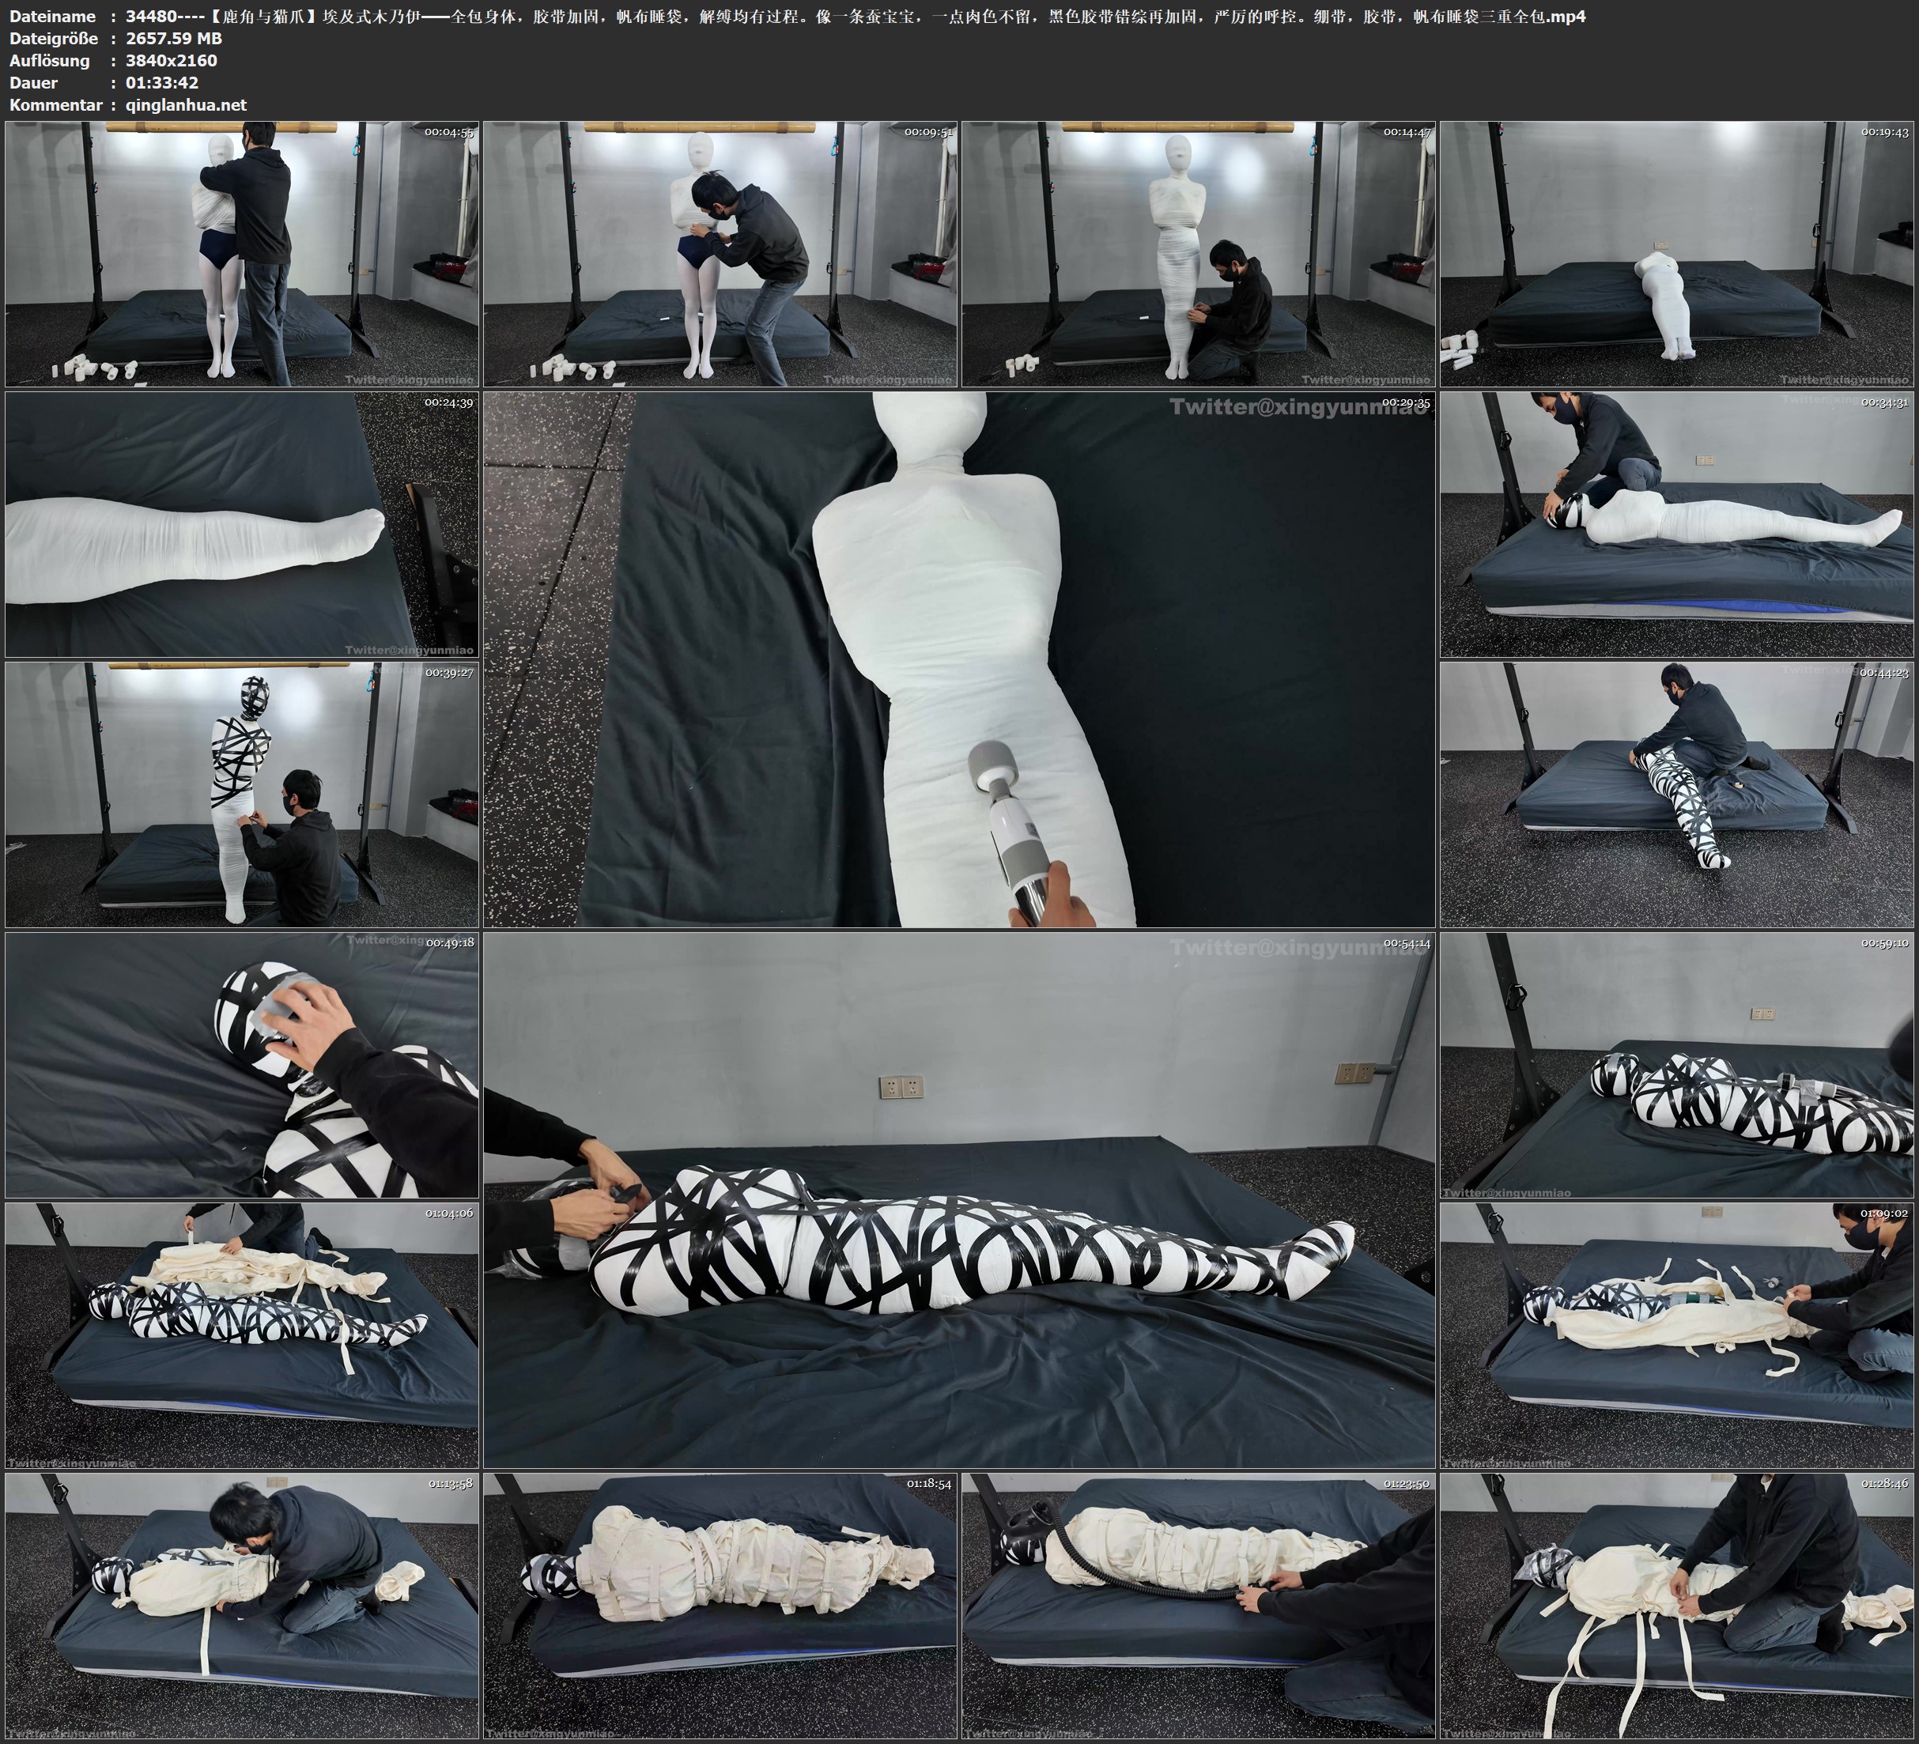Open the 00:39:27 frame
Viewport: 1919px width, 1744px height.
pyautogui.click(x=242, y=794)
